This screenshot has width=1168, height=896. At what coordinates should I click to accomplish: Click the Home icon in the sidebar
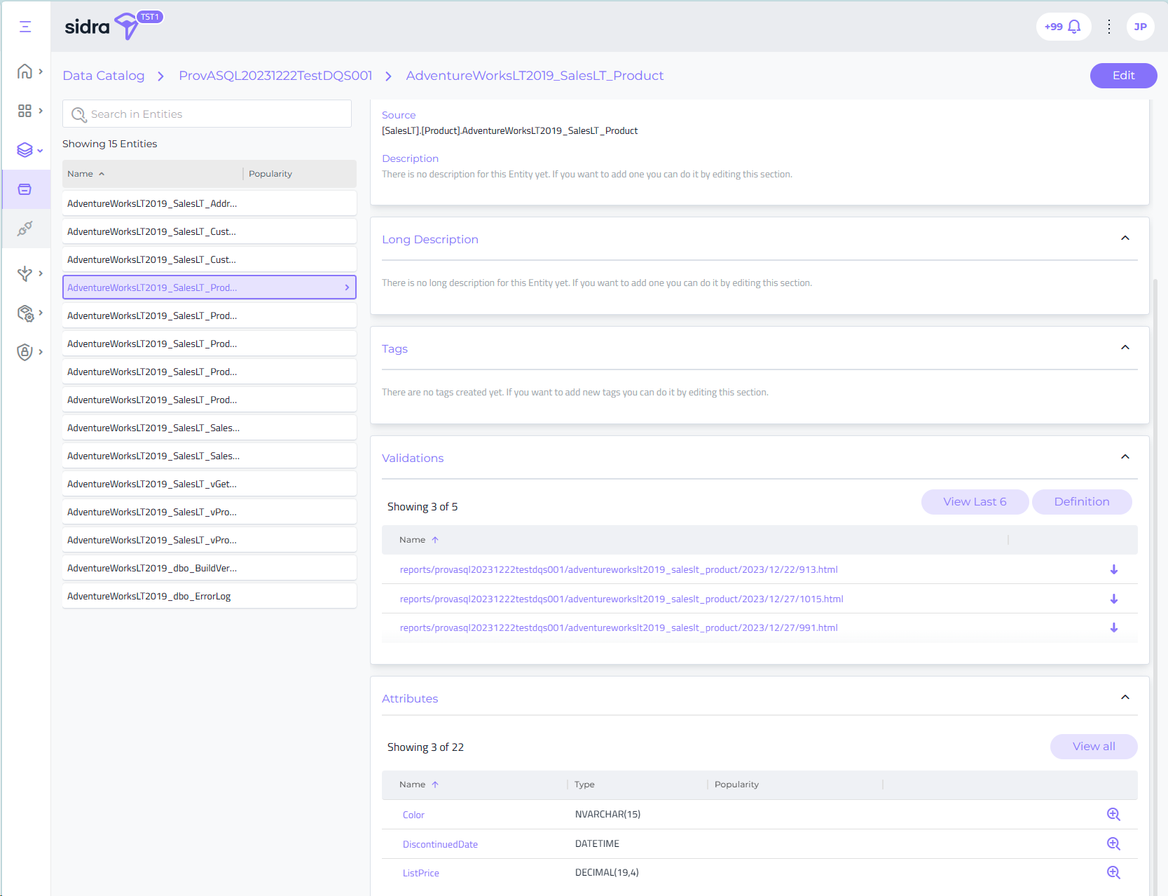click(25, 72)
